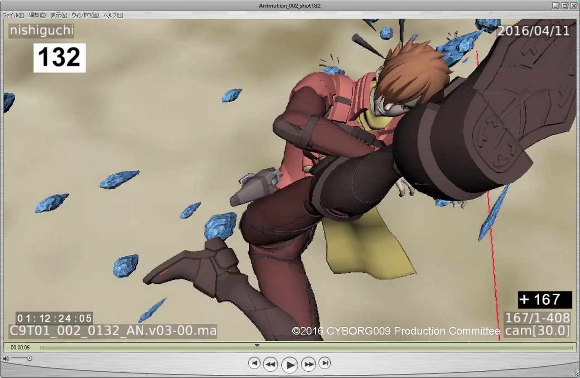This screenshot has height=378, width=580.
Task: Close the Animation_002_shot132 window
Action: (x=573, y=5)
